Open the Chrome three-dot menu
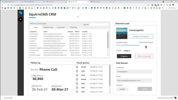 click(176, 5)
